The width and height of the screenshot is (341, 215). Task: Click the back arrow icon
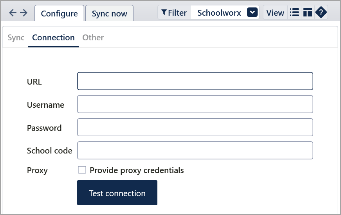(13, 13)
